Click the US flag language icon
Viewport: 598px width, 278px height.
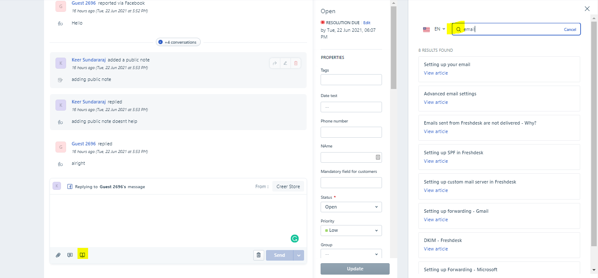tap(426, 29)
